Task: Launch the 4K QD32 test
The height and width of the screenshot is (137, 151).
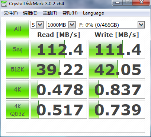Action: [x=17, y=109]
